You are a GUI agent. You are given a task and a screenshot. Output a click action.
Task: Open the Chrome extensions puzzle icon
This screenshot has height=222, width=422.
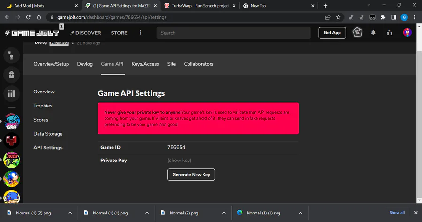383,17
